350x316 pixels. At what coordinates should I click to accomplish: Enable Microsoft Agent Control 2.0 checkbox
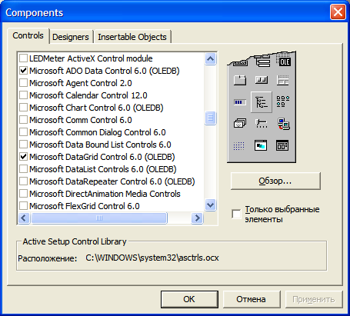tap(24, 83)
